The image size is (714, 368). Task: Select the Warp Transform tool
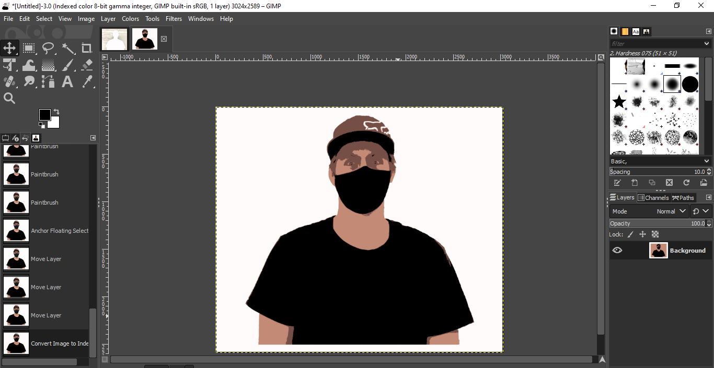click(29, 65)
